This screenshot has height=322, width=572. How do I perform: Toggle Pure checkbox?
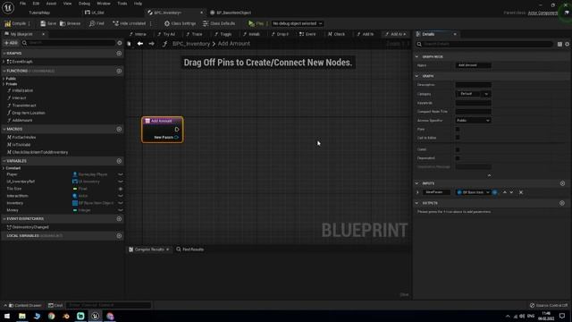[x=458, y=129]
